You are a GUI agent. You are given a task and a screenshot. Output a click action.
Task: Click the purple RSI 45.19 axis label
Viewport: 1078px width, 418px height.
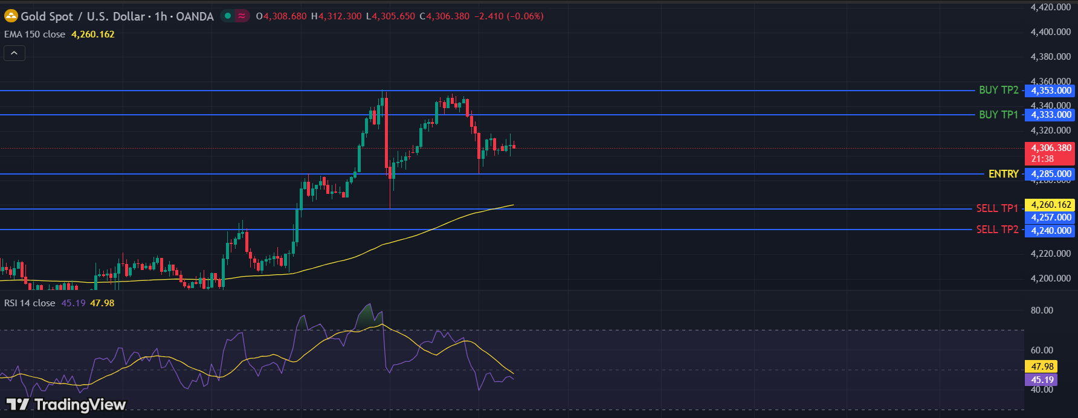click(x=1042, y=380)
